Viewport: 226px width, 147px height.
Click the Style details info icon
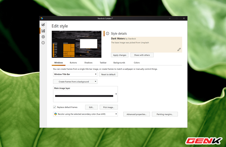pos(107,33)
